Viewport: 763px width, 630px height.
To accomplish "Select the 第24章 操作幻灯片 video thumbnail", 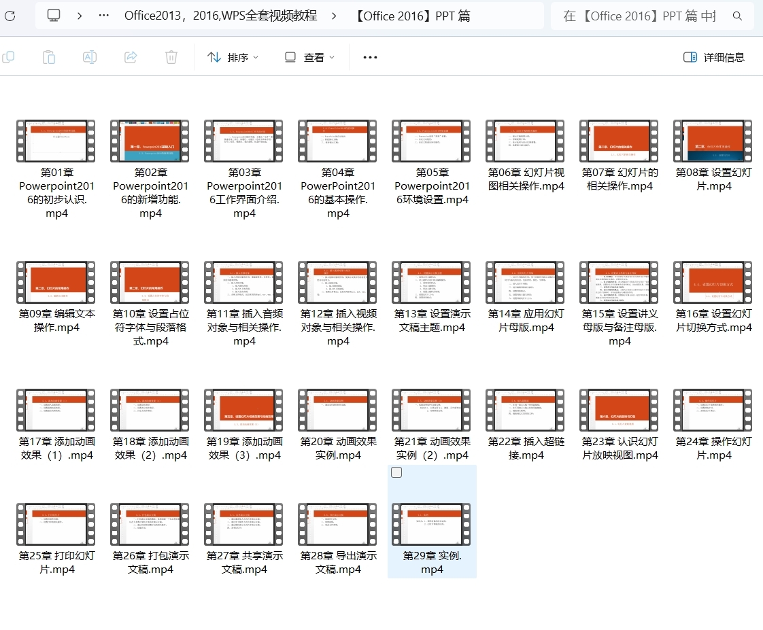I will coord(713,410).
